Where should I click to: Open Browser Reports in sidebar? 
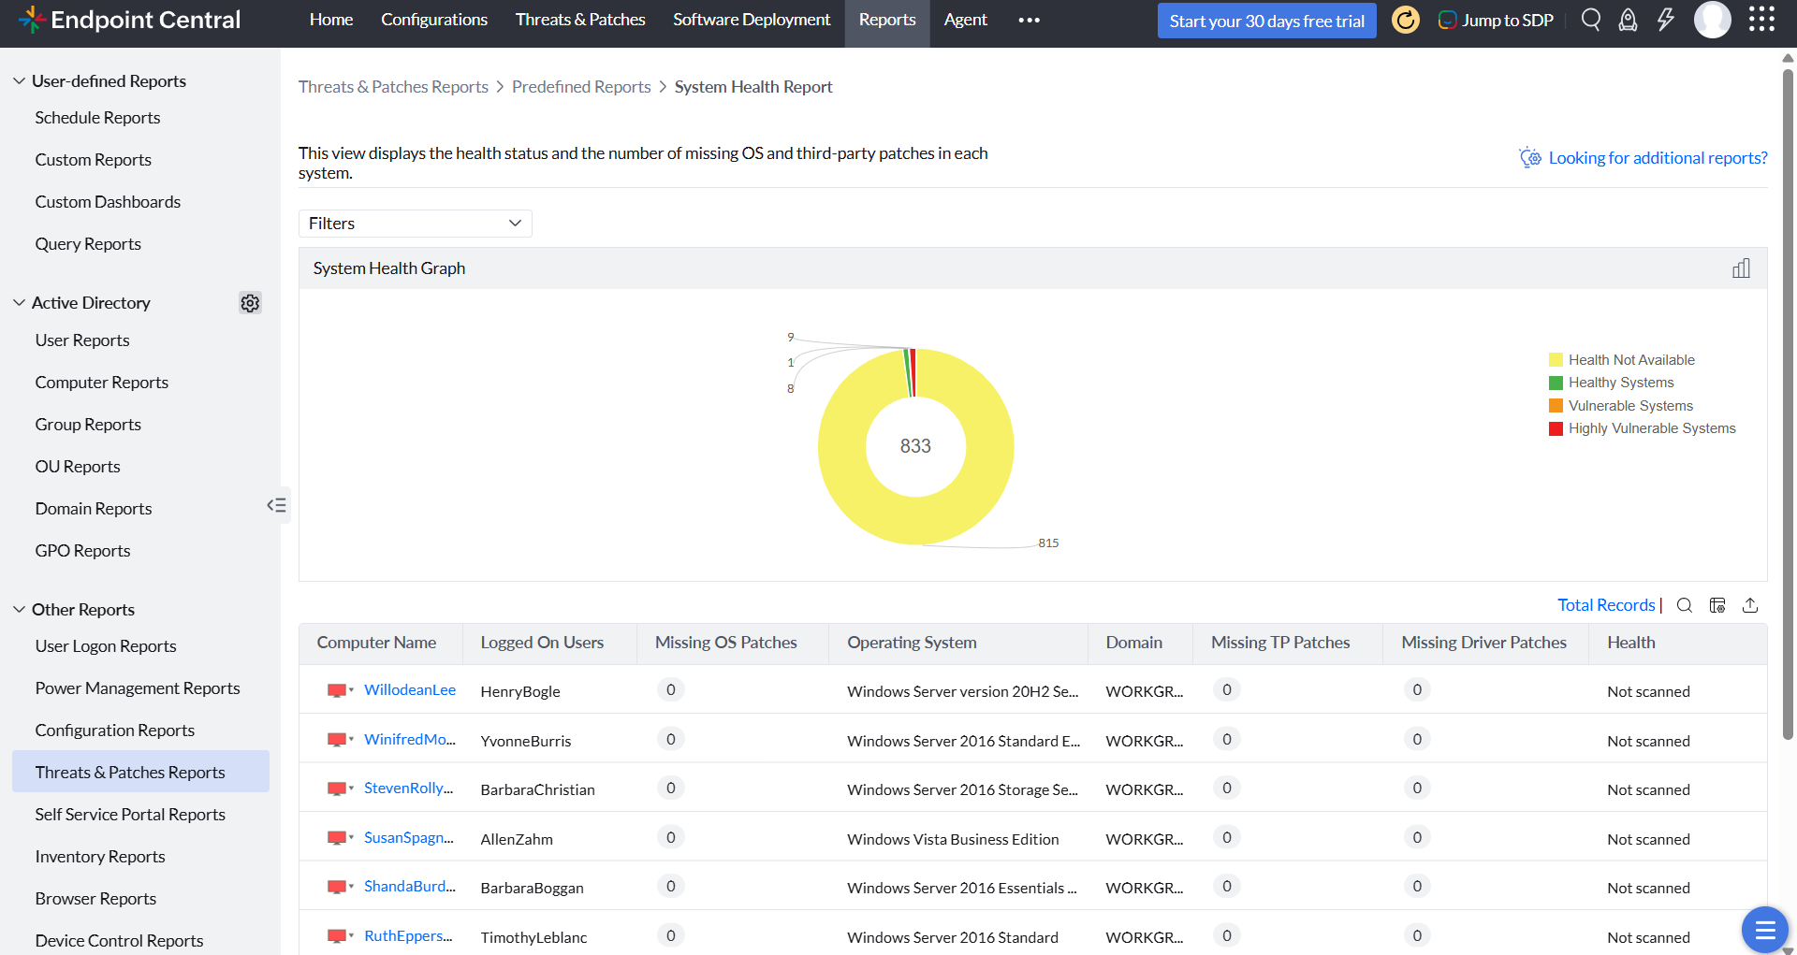(95, 899)
